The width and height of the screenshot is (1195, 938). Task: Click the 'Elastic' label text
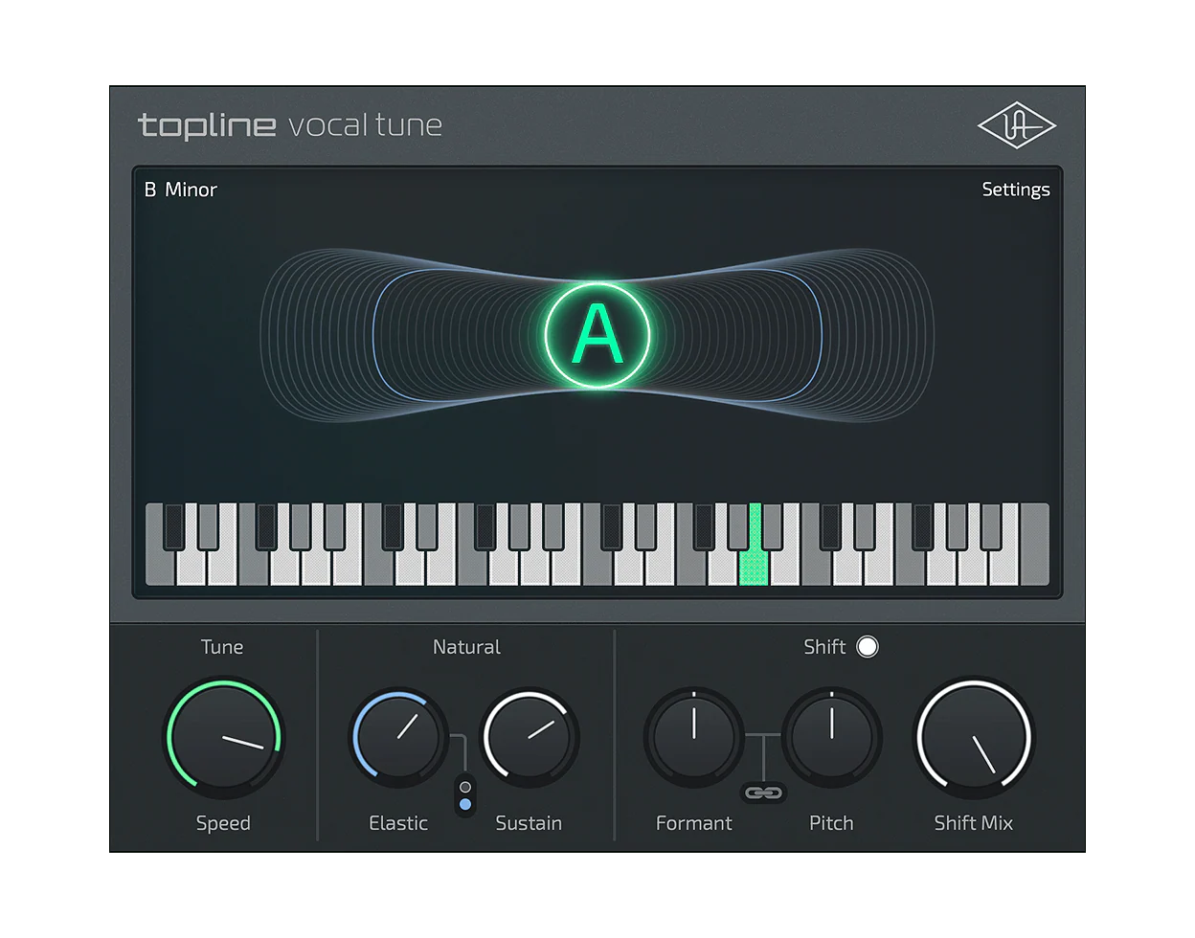pos(398,823)
